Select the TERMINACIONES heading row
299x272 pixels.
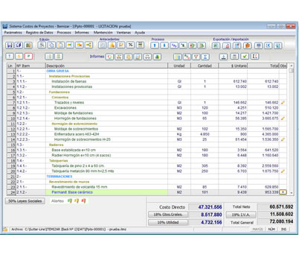tap(147, 177)
